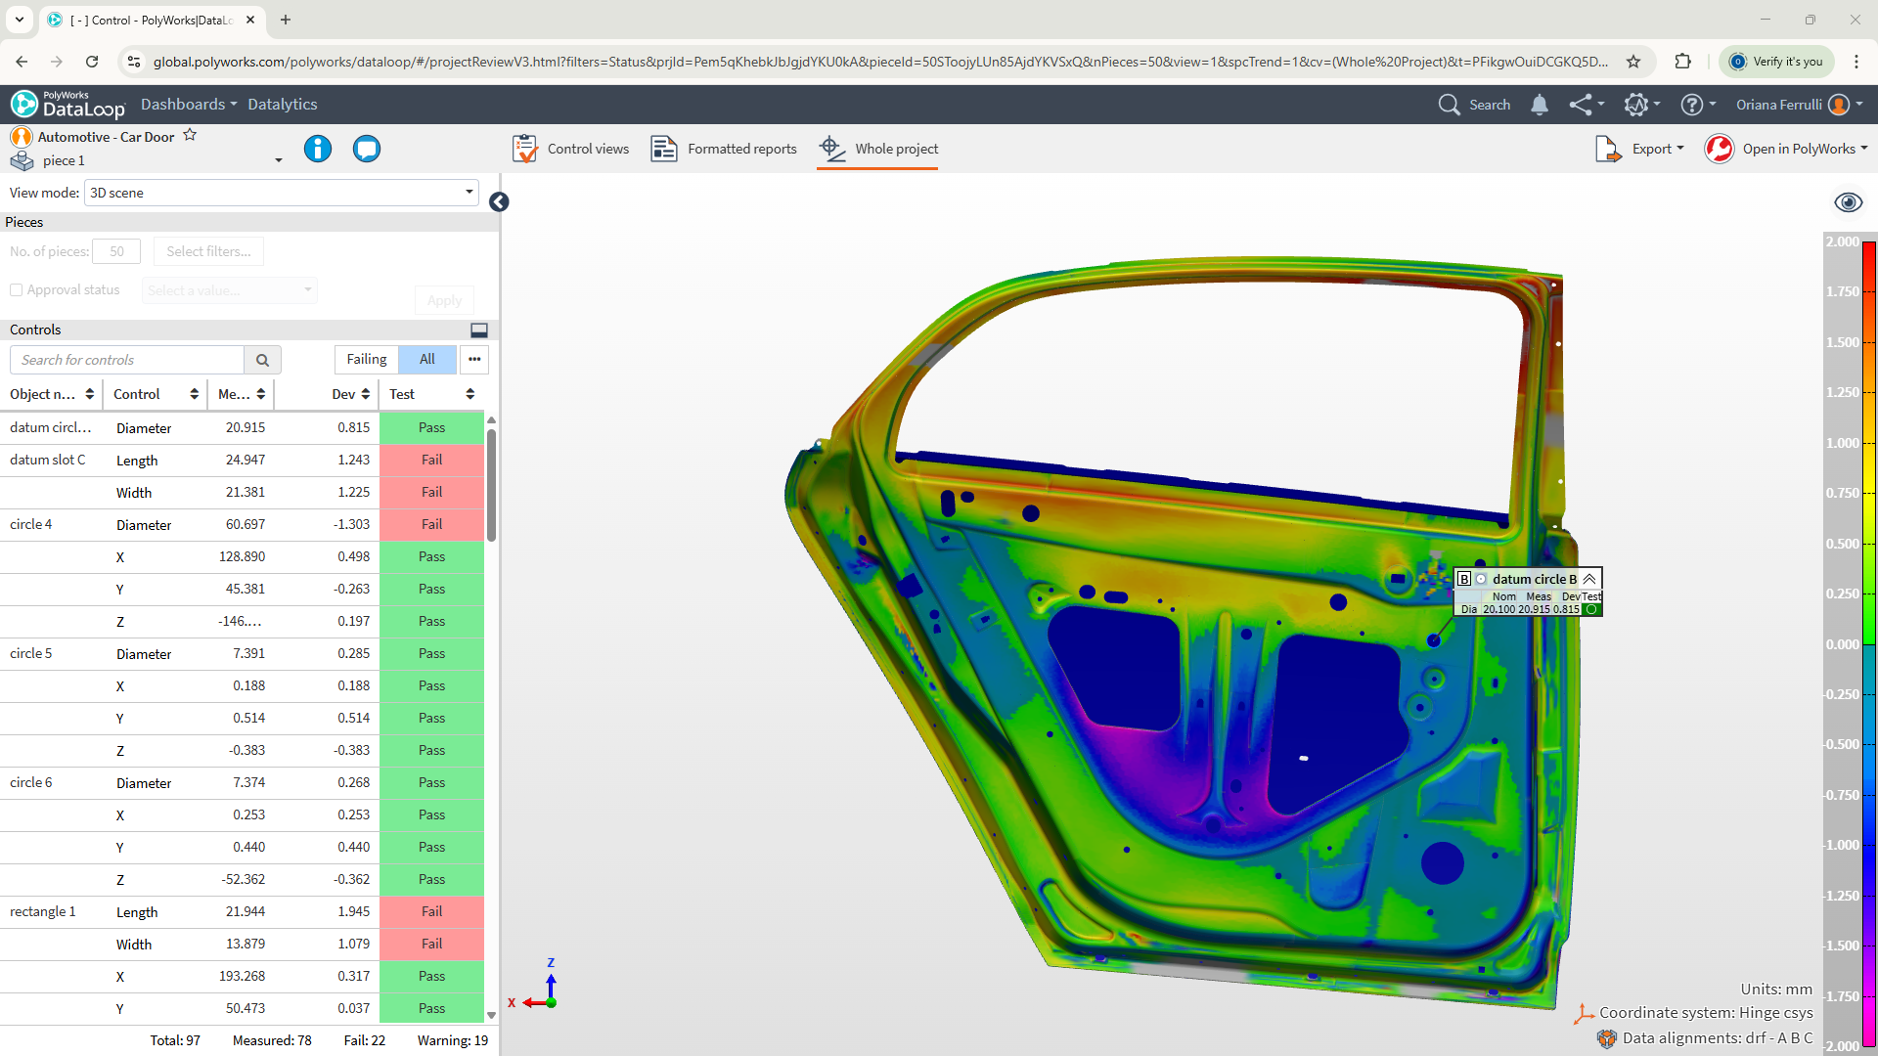The width and height of the screenshot is (1878, 1056).
Task: Click the Export document icon
Action: click(x=1608, y=149)
